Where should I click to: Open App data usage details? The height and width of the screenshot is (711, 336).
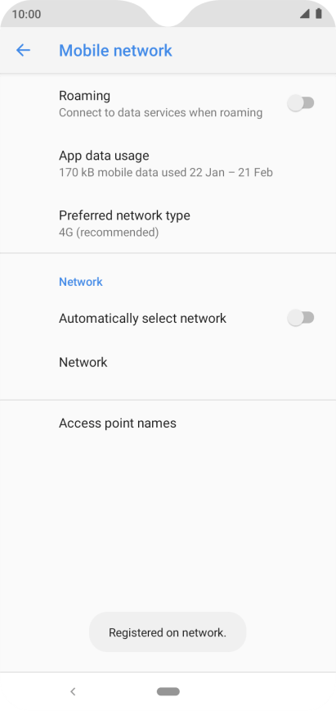168,164
